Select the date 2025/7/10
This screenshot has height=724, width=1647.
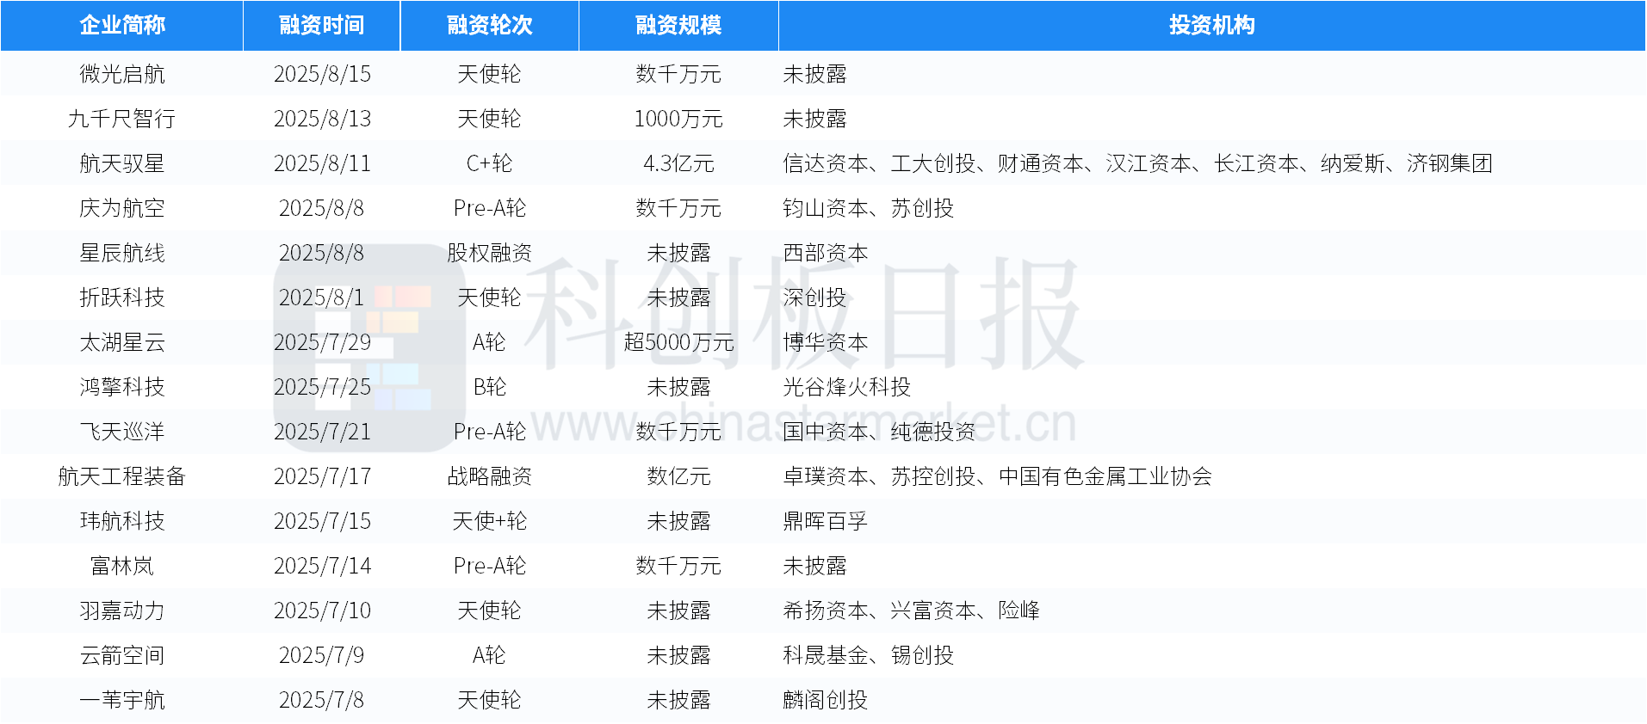pyautogui.click(x=322, y=610)
